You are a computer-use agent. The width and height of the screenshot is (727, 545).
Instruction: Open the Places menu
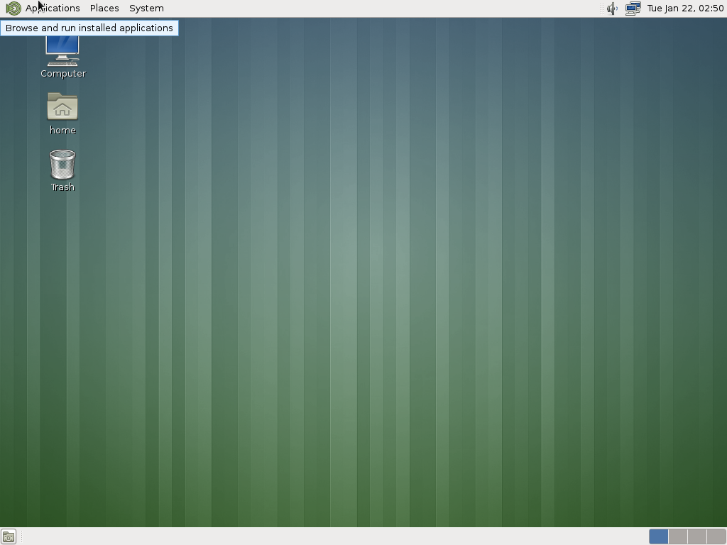104,8
